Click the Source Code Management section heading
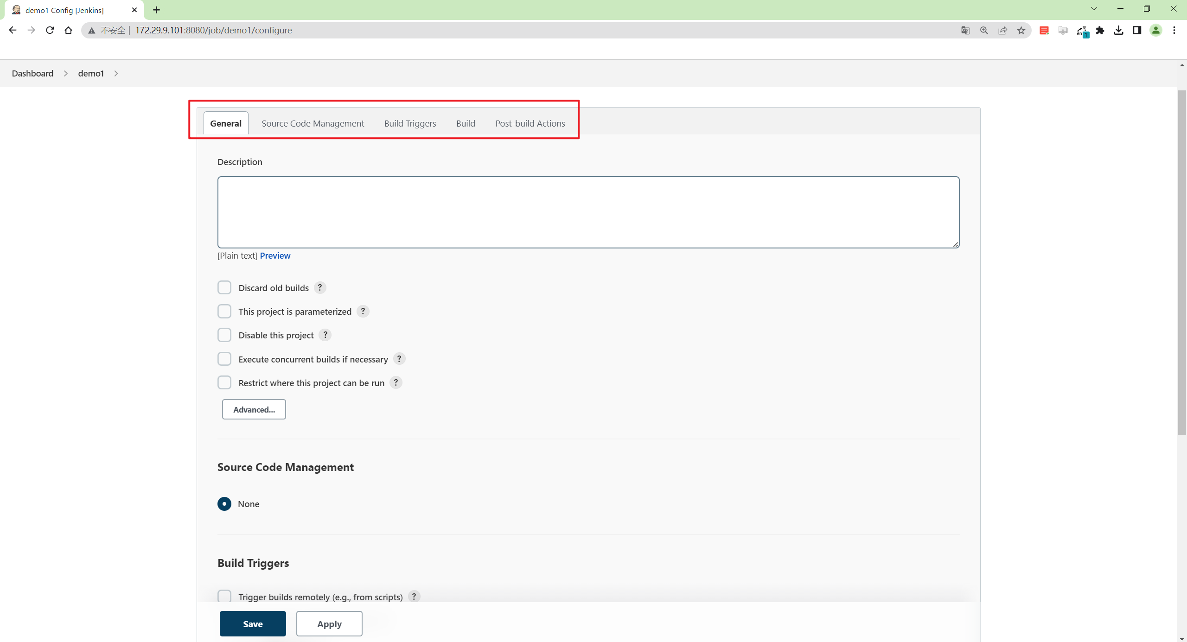The image size is (1187, 642). point(286,467)
